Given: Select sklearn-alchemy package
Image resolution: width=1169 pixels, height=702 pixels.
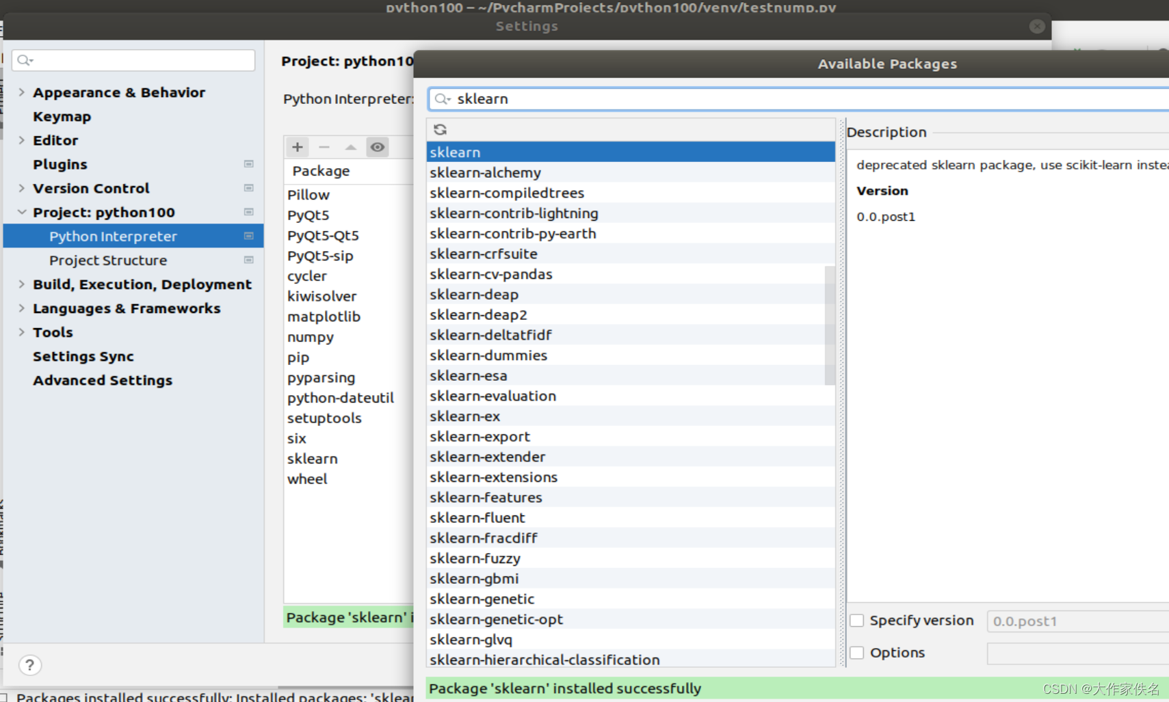Looking at the screenshot, I should pos(631,172).
